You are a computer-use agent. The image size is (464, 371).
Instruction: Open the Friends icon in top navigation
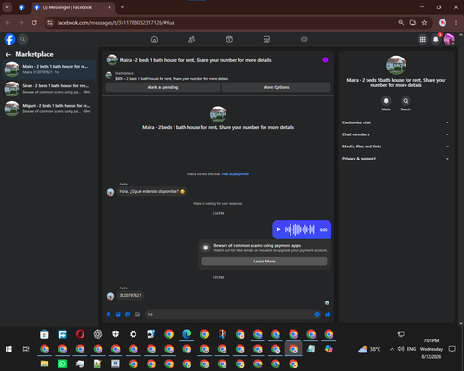(x=192, y=39)
